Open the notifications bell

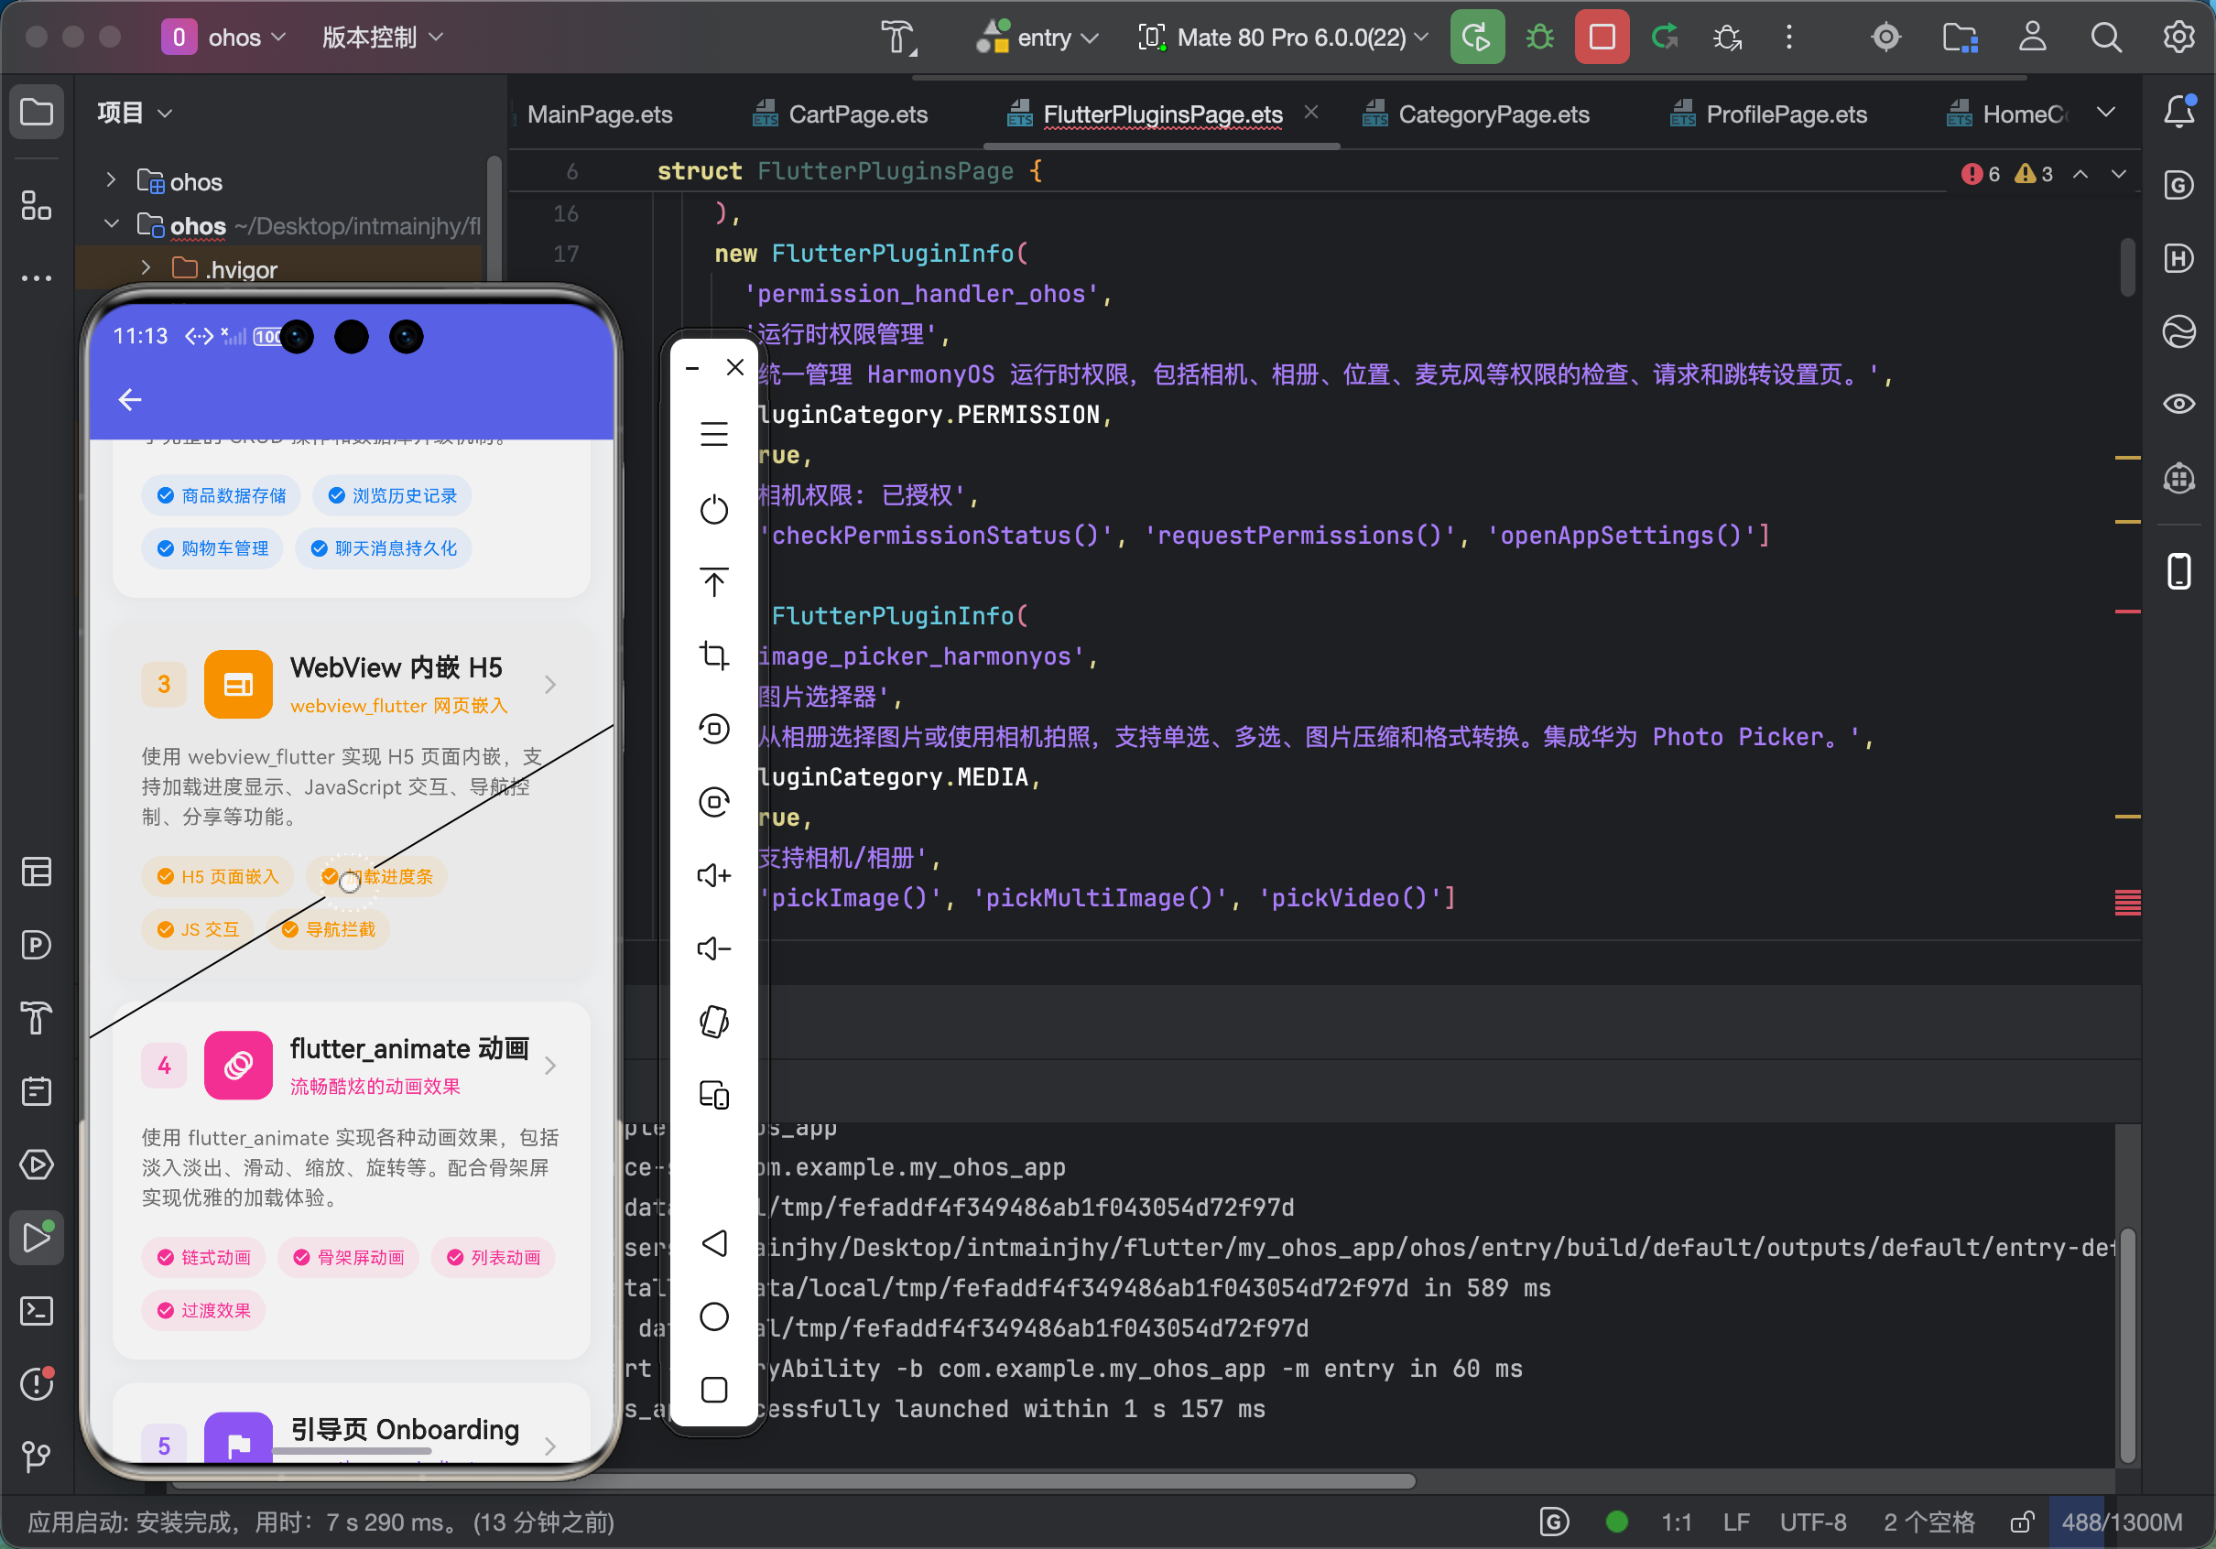coord(2178,113)
